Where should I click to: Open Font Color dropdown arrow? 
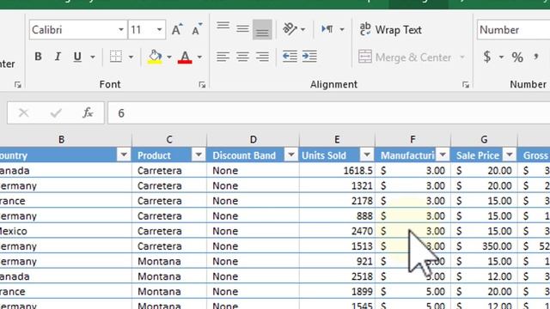(x=199, y=57)
